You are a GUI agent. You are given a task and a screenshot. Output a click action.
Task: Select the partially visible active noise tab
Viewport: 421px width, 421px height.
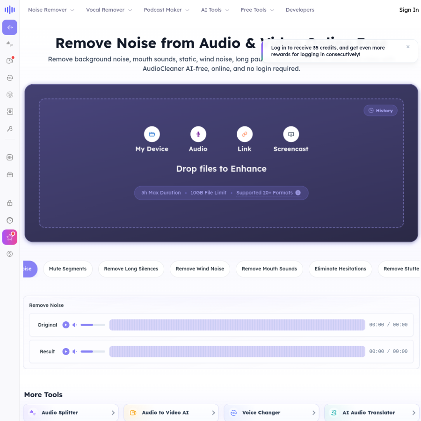pyautogui.click(x=30, y=269)
